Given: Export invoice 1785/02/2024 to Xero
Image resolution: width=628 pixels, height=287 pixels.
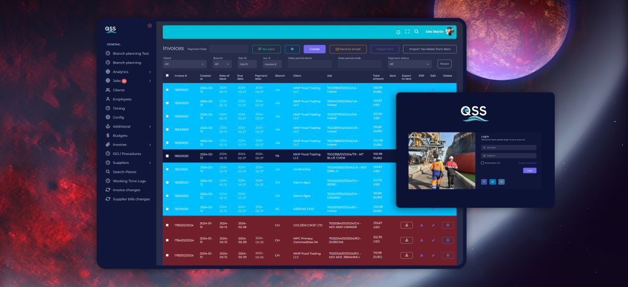Looking at the screenshot, I should point(406,225).
